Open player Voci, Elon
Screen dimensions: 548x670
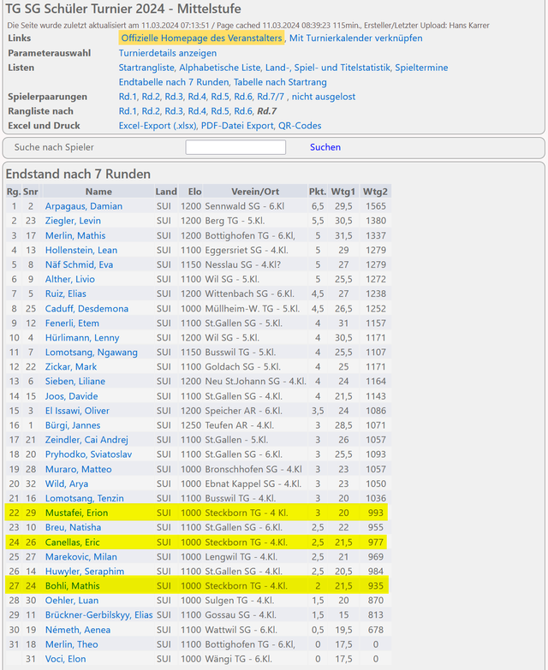tap(65, 659)
